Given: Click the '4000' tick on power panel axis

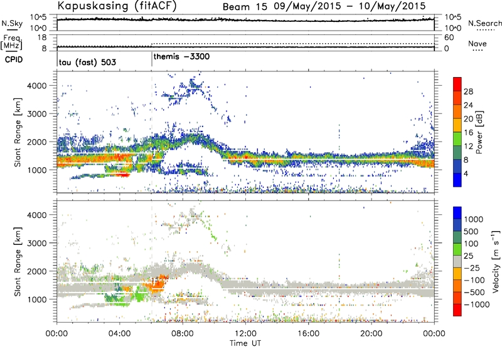Looking at the screenshot, I should pyautogui.click(x=37, y=86).
